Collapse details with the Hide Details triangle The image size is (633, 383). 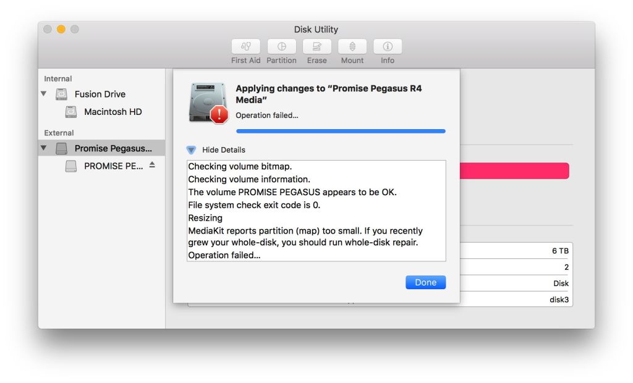[191, 150]
